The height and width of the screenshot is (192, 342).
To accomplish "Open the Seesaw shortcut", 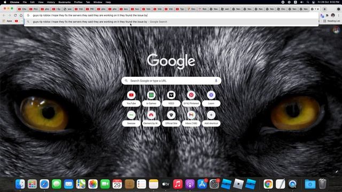I will point(131,118).
